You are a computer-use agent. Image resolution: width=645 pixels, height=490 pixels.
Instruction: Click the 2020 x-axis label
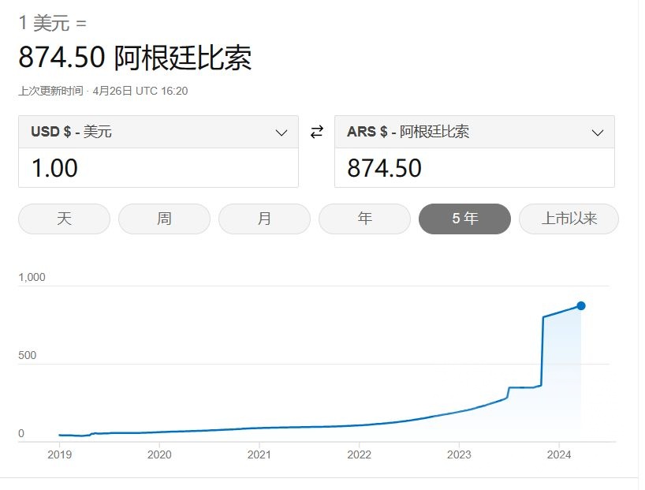point(159,454)
